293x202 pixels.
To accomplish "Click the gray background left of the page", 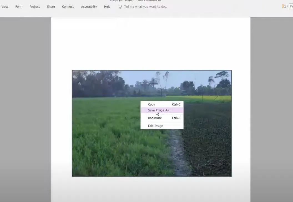I will [25, 111].
